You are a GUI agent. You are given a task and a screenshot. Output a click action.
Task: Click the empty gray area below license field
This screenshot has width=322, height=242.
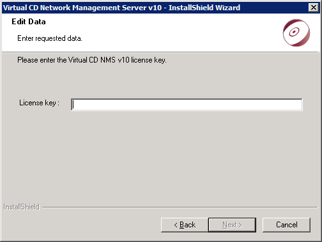(x=160, y=155)
